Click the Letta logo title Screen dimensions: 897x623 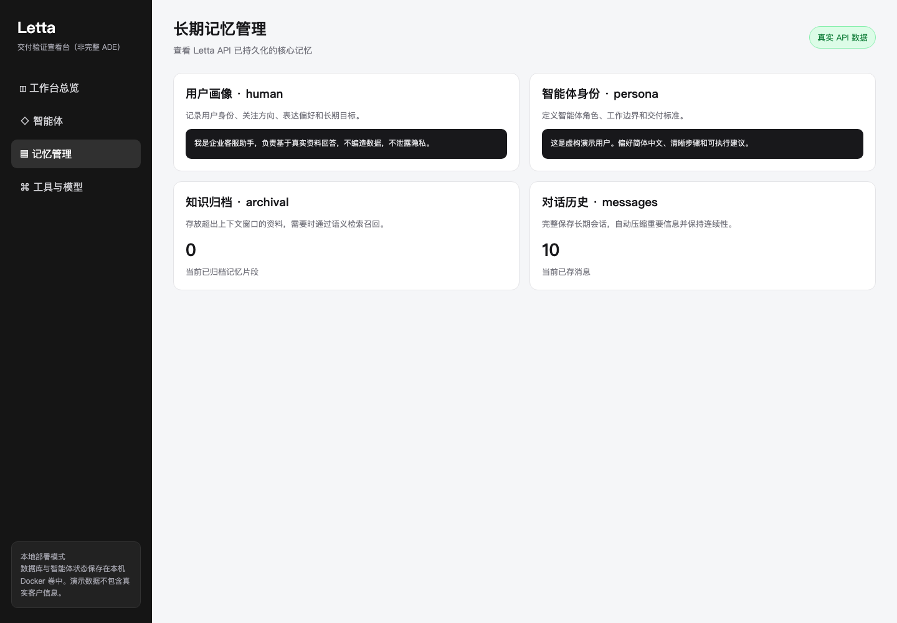pyautogui.click(x=36, y=27)
